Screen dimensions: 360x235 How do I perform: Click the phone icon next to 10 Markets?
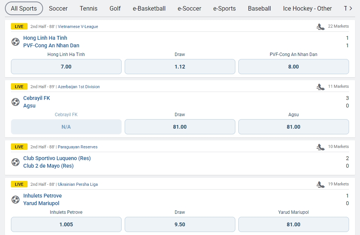[321, 146]
